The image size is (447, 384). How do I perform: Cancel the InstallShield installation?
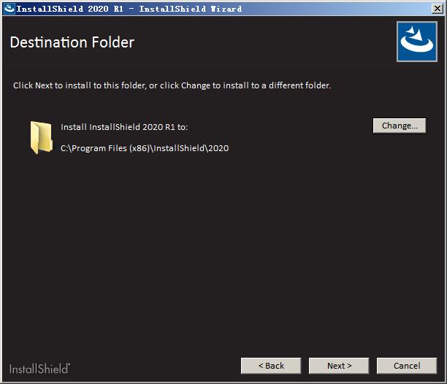pos(407,366)
